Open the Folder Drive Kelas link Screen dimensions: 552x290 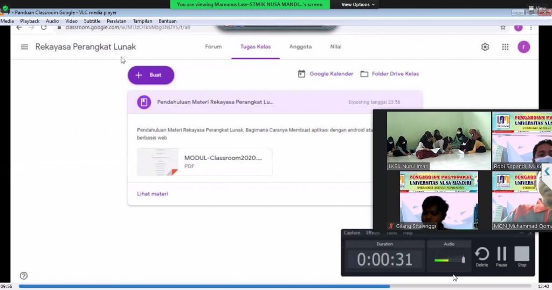click(389, 74)
